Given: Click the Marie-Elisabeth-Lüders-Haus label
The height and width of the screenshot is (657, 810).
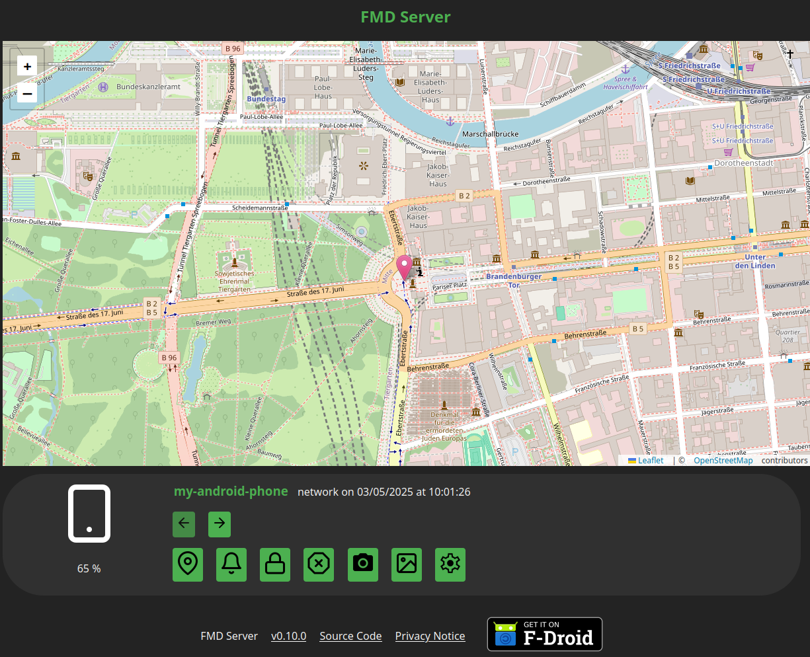Looking at the screenshot, I should point(430,87).
